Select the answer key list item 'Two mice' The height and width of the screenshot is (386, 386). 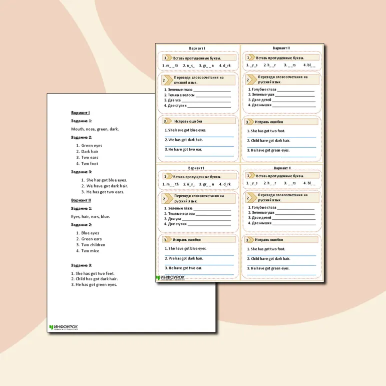point(90,251)
